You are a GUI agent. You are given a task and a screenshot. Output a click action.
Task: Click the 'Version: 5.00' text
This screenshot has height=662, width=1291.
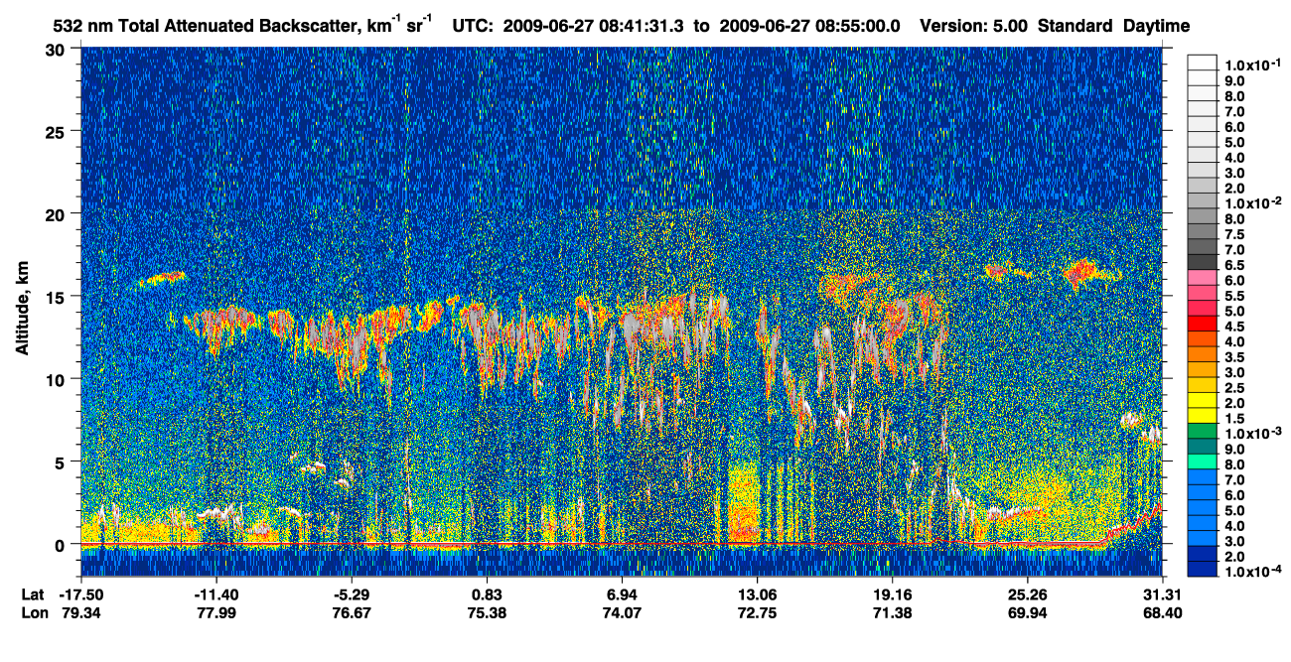pos(974,25)
